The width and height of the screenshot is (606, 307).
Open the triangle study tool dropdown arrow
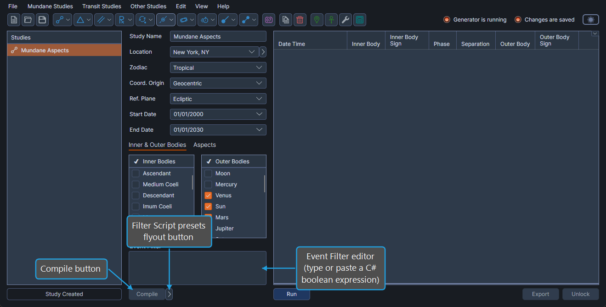89,20
